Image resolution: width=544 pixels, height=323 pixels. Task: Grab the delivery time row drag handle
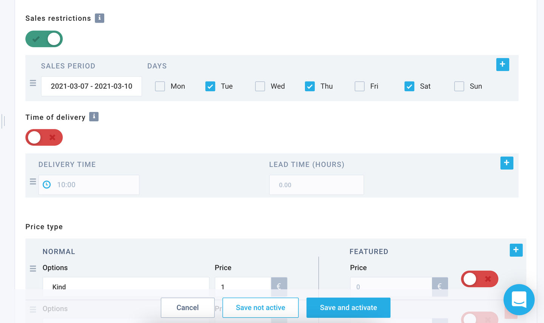coord(33,182)
